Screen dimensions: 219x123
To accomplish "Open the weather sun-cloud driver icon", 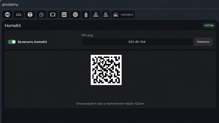I will (x=41, y=14).
